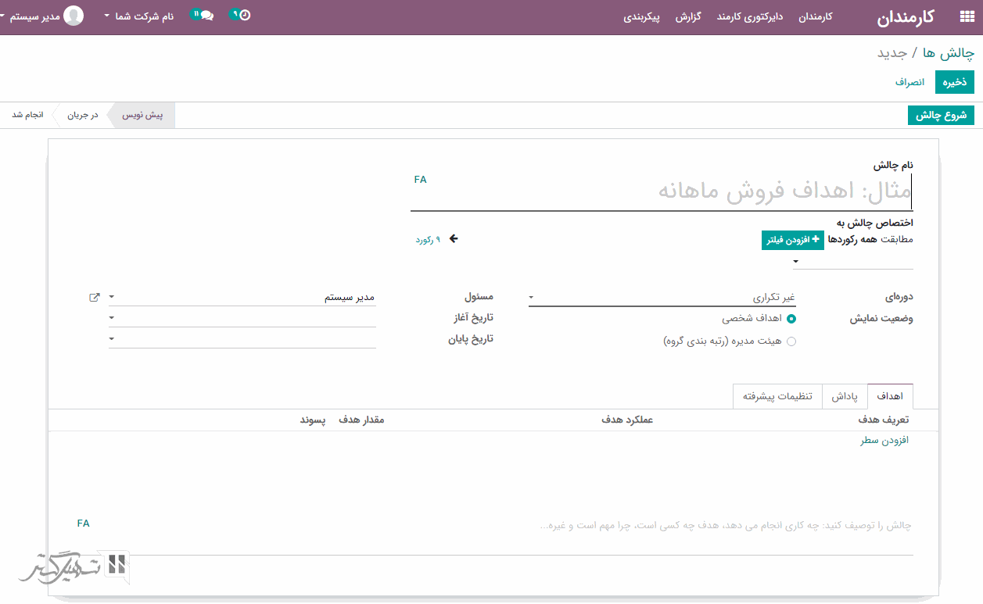Click the افزودن سطر link
The image size is (983, 604).
(x=884, y=441)
